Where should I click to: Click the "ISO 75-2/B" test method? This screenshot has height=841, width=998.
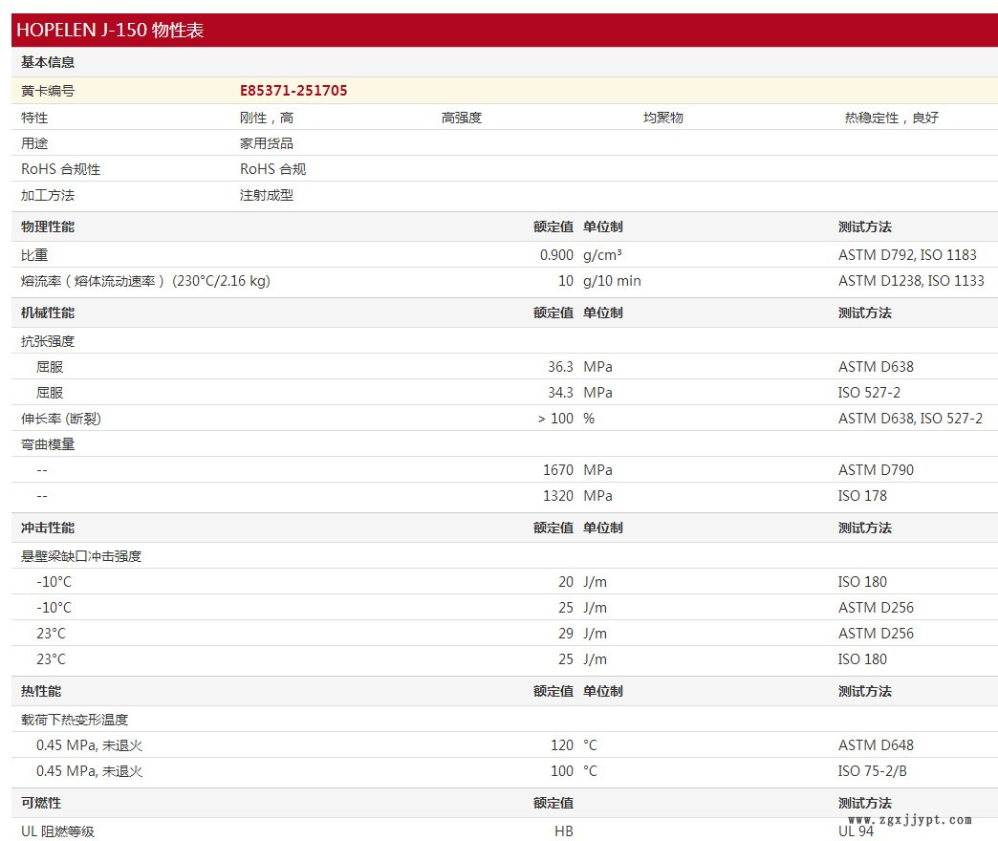[873, 771]
